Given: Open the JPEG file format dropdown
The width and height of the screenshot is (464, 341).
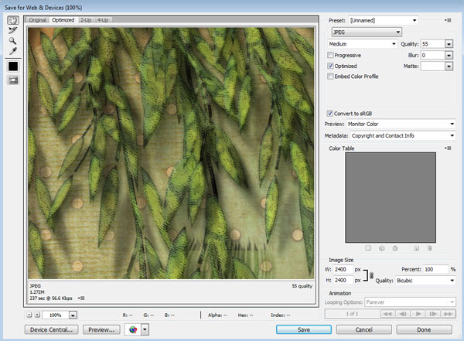Looking at the screenshot, I should [x=366, y=32].
